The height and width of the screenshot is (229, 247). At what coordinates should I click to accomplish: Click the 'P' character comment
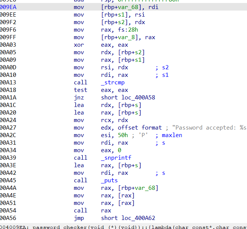pos(143,135)
